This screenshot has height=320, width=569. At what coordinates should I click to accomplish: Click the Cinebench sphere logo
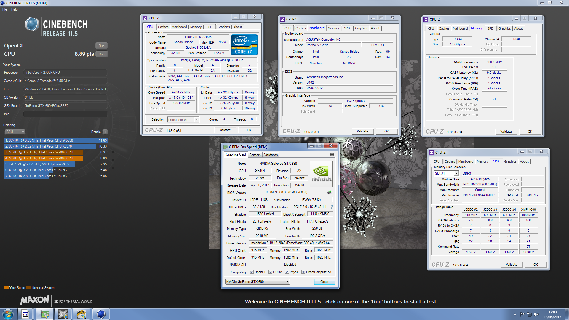(x=32, y=24)
